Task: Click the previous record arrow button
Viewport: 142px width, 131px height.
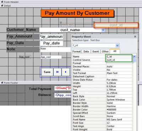Action: pos(66,72)
